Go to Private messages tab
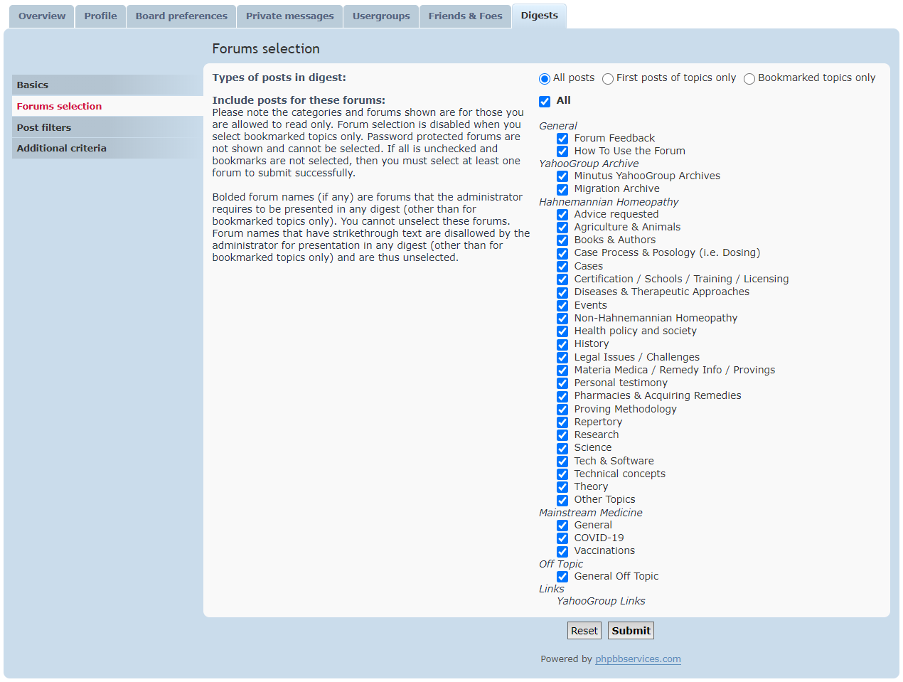This screenshot has width=903, height=682. coord(289,16)
